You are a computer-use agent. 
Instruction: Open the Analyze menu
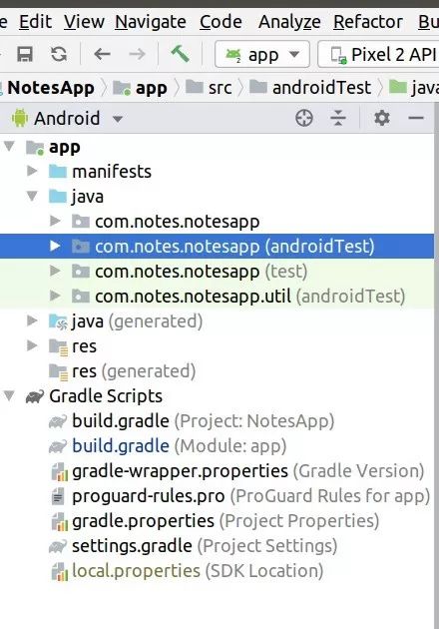[x=289, y=22]
